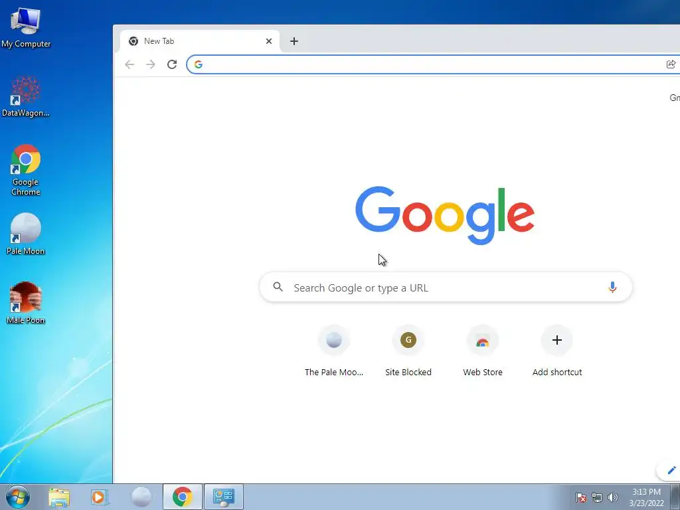Focus the Chrome address bar
The width and height of the screenshot is (680, 510).
(x=434, y=64)
